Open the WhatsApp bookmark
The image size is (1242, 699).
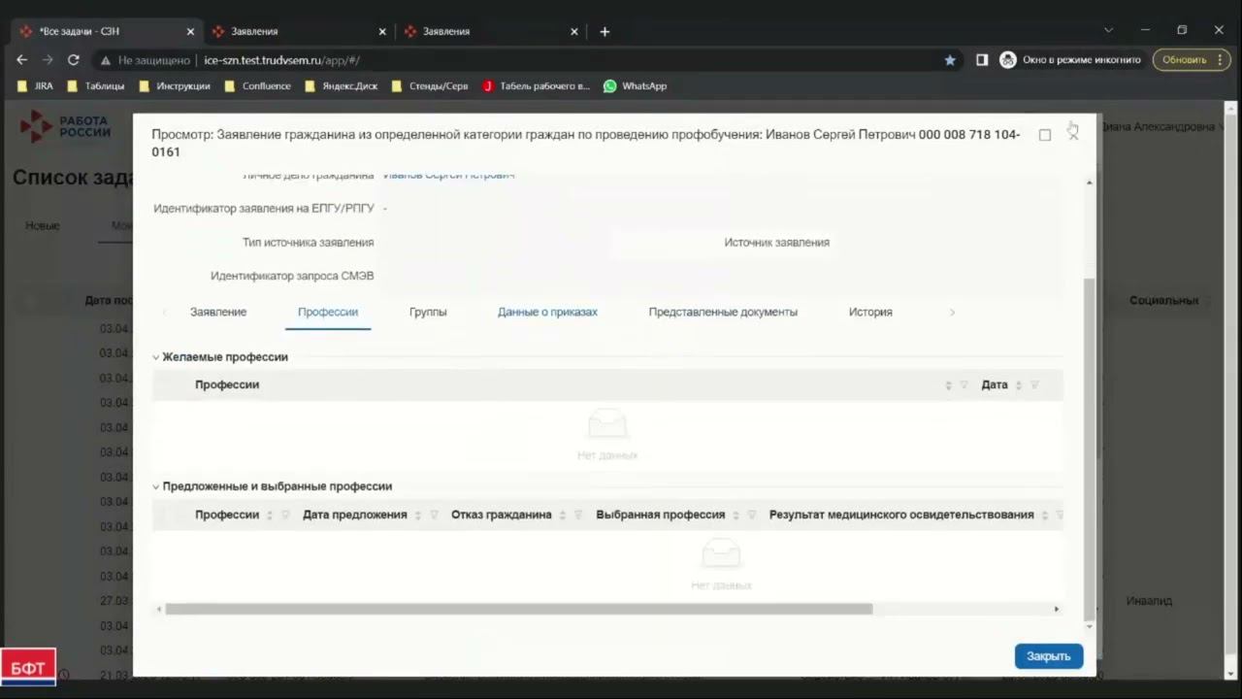(635, 86)
